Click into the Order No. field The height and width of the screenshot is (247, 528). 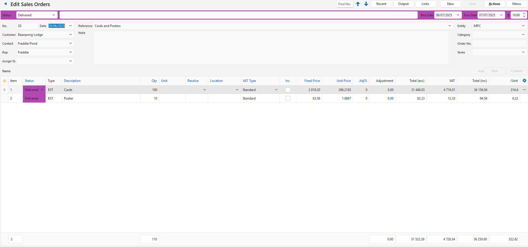coord(499,44)
